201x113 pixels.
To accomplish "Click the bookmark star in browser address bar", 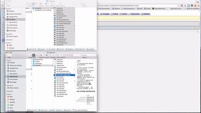I will (179, 6).
